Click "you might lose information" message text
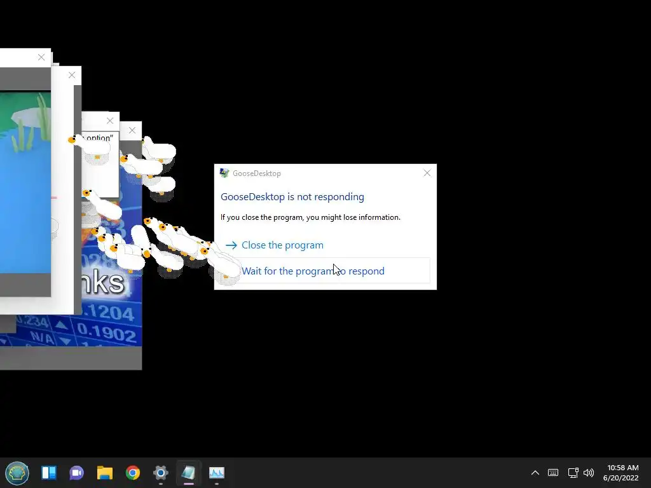 353,217
